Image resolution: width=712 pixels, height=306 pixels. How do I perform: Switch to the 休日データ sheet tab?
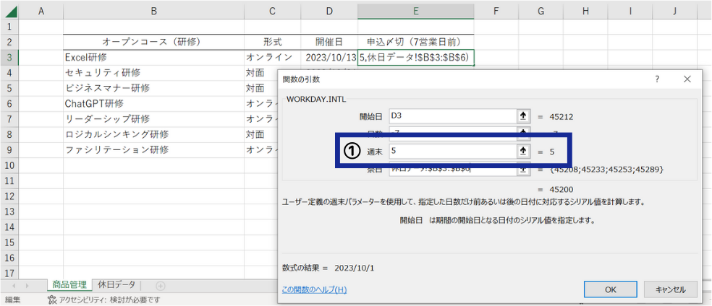(x=116, y=285)
